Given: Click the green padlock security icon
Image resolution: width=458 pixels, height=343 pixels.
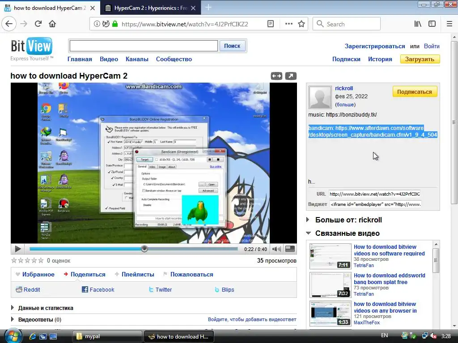Looking at the screenshot, I should [x=115, y=24].
